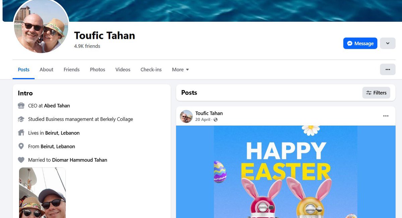This screenshot has height=218, width=402.
Task: Click the Studied Business management at Berkely Collage text
Action: 80,119
